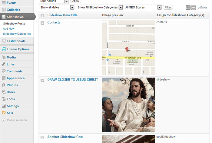Check the Contacts row checkbox
Viewport: 212px width, 143px height.
tap(42, 23)
